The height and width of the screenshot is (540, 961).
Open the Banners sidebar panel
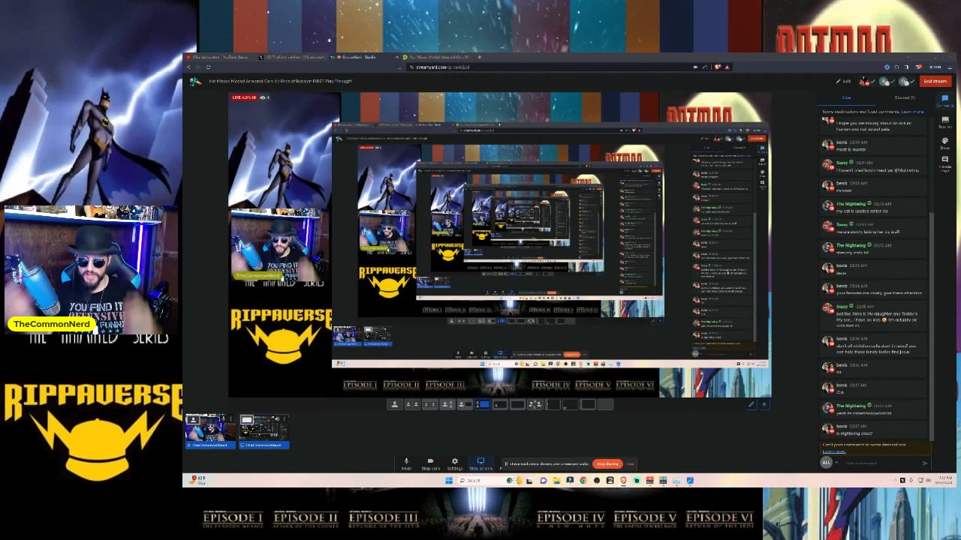pyautogui.click(x=944, y=121)
